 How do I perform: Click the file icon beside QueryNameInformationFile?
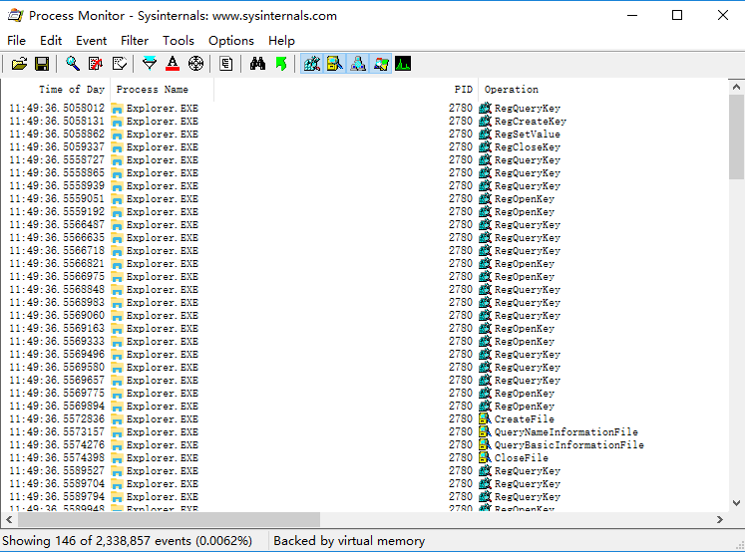point(485,431)
